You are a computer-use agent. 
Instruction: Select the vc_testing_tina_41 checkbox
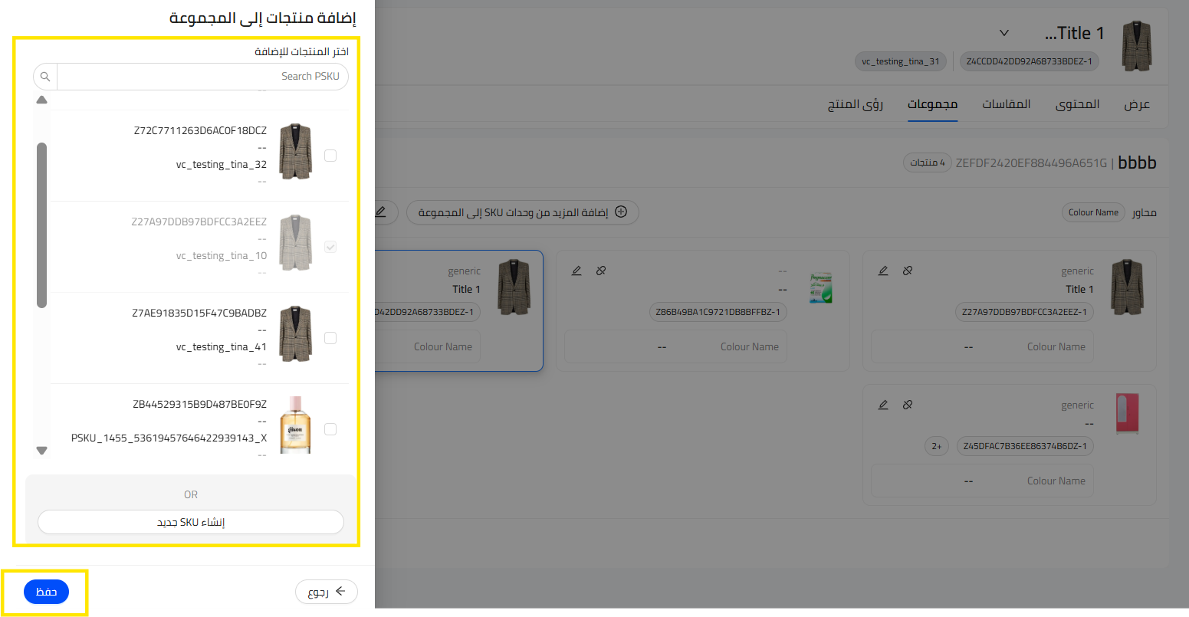pos(330,338)
